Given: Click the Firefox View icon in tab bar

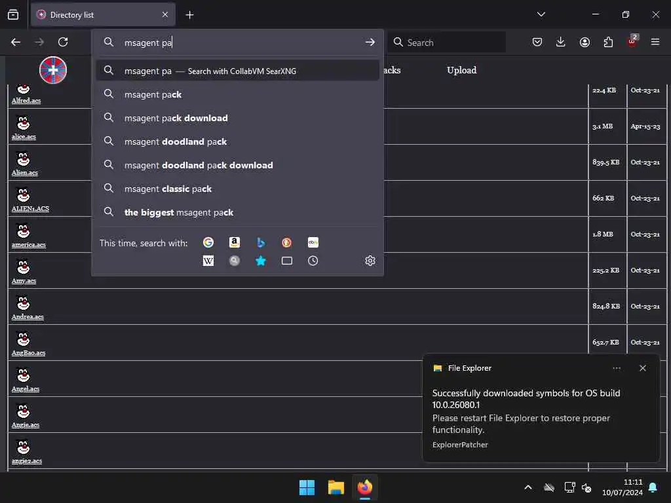Looking at the screenshot, I should point(13,14).
